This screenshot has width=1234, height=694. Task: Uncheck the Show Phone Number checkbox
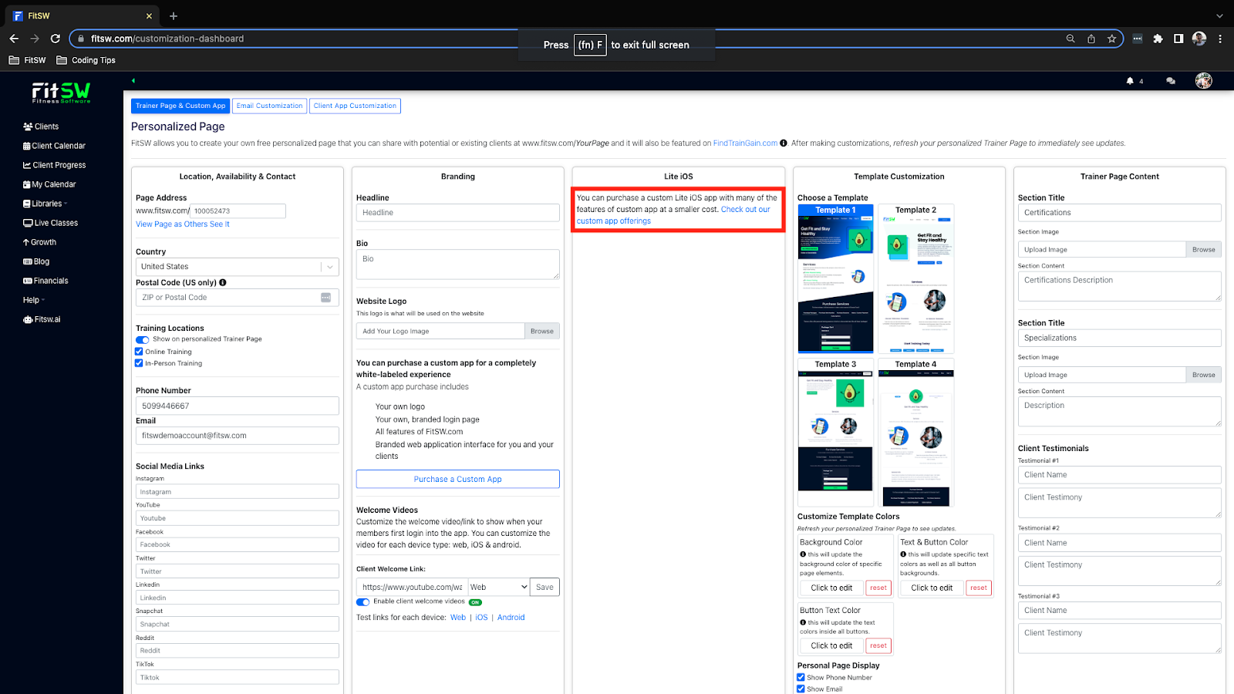coord(801,678)
